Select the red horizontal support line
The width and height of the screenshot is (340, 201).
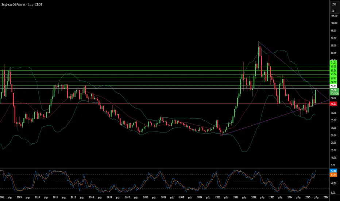(165, 104)
